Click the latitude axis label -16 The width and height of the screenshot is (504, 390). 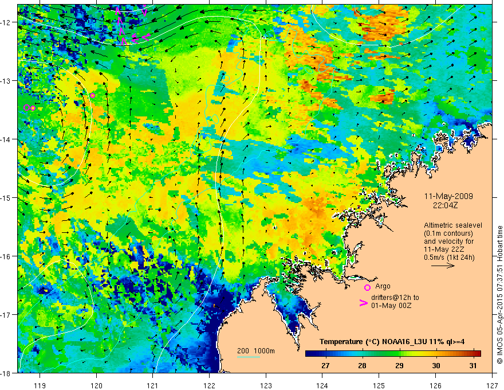pyautogui.click(x=6, y=256)
